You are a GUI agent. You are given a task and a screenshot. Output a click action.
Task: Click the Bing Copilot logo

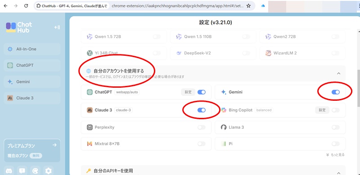[224, 110]
